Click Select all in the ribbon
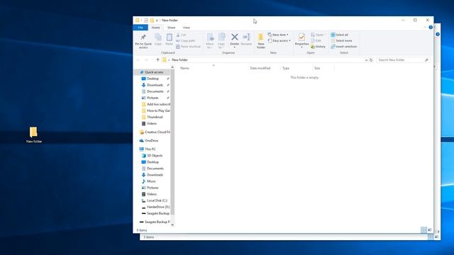Viewport: 454px width, 255px height. (x=340, y=35)
